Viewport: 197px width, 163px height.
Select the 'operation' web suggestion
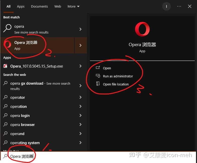tap(44, 107)
